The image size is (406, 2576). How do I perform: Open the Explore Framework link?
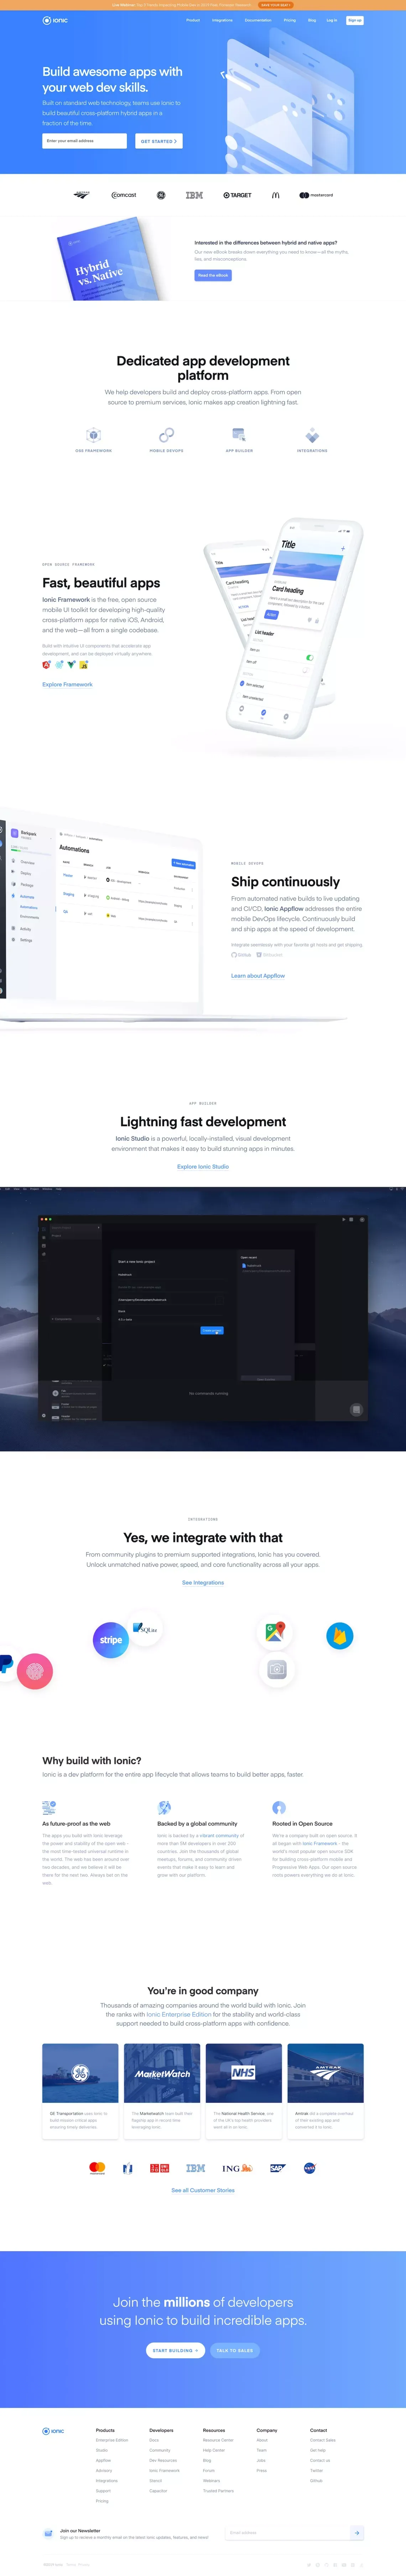pyautogui.click(x=67, y=684)
